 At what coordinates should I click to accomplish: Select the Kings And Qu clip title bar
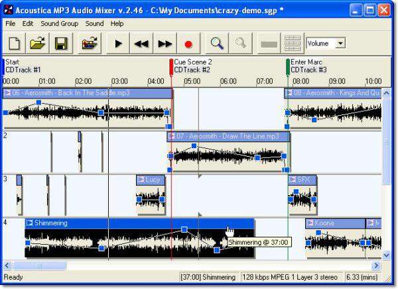[x=333, y=93]
